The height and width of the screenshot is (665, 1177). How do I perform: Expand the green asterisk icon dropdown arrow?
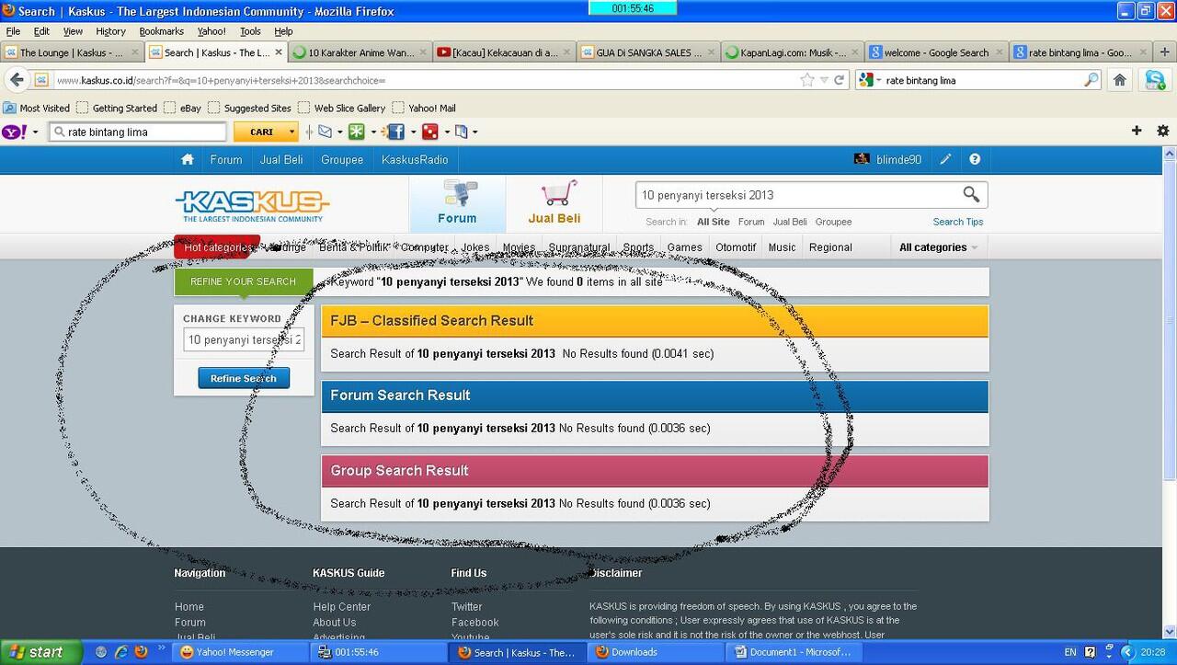[372, 132]
